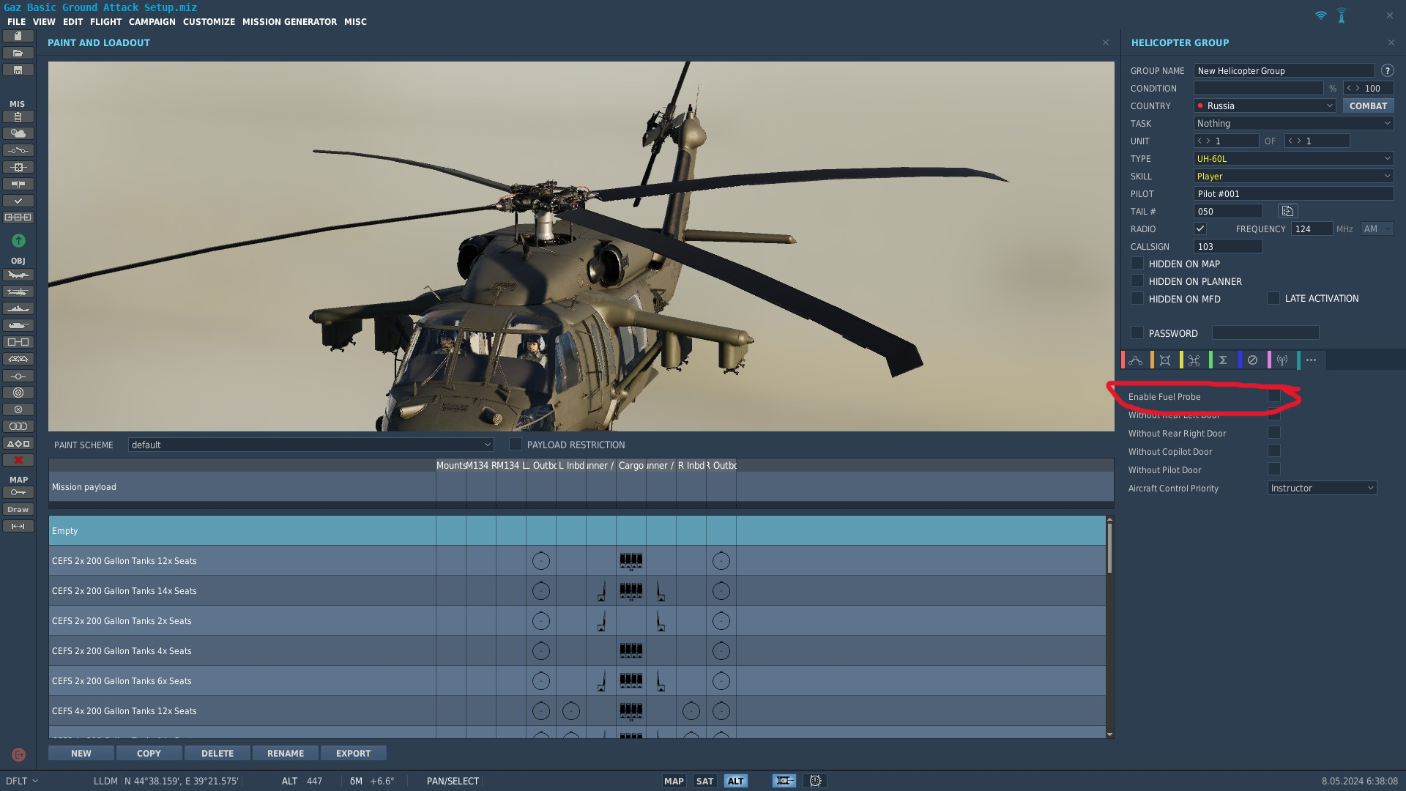The image size is (1406, 791).
Task: Open the Paint Scheme dropdown
Action: click(310, 445)
